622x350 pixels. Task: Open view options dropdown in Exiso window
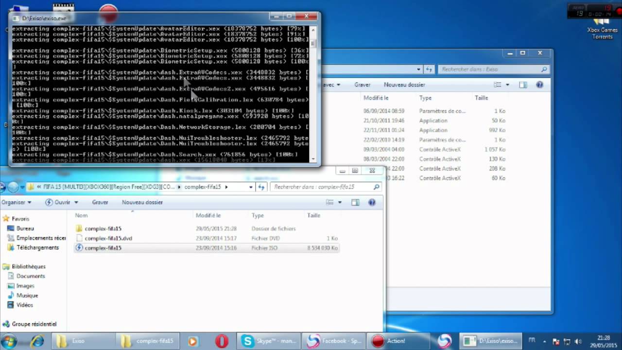(507, 85)
